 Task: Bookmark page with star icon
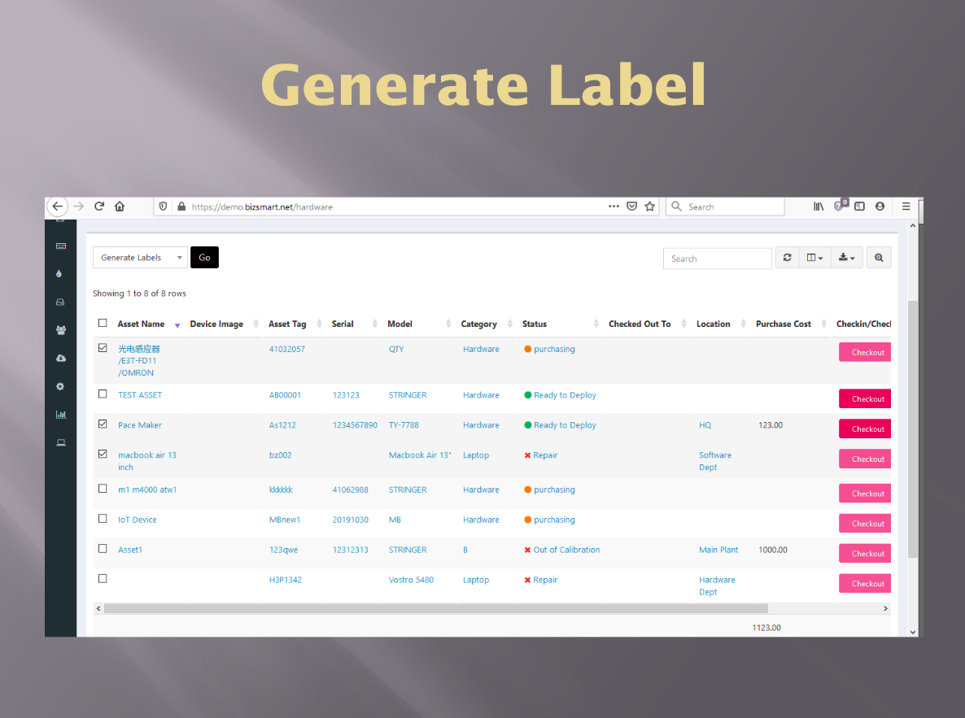(649, 207)
